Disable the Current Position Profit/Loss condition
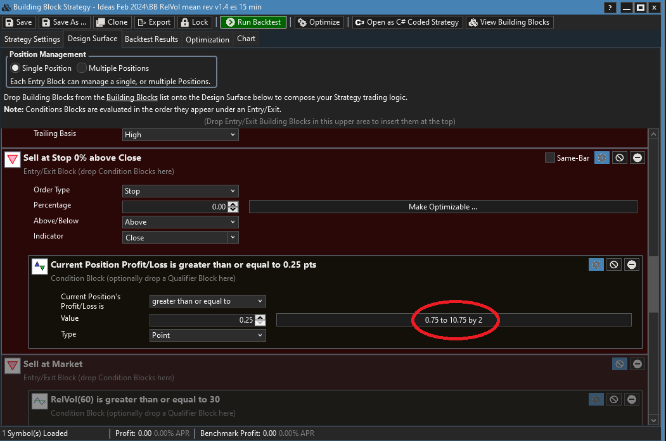The height and width of the screenshot is (441, 666). pos(613,264)
